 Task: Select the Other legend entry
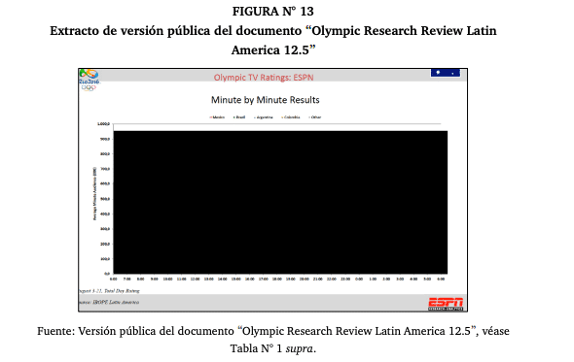click(x=315, y=117)
